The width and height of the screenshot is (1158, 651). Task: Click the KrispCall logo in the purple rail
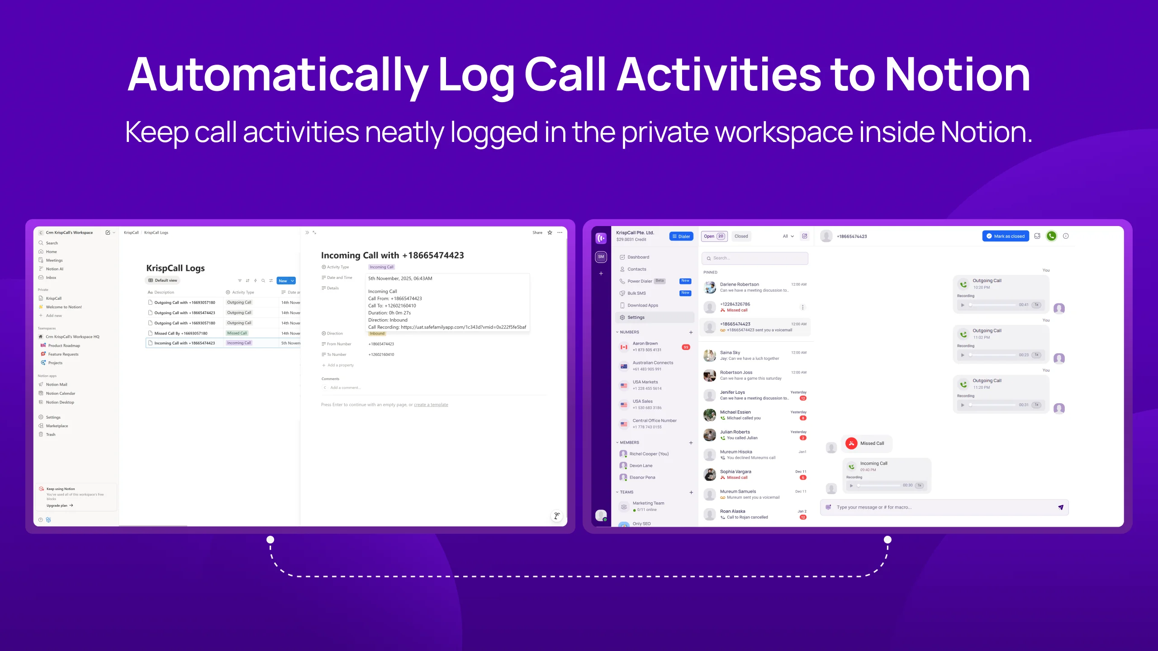pyautogui.click(x=601, y=238)
